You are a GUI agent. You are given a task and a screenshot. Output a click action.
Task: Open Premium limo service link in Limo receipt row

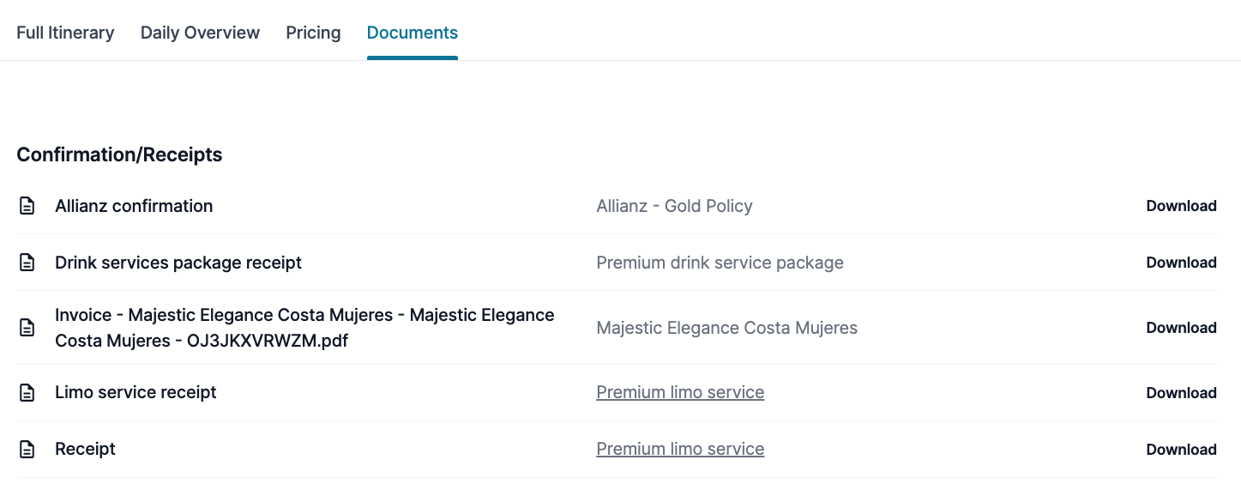(x=680, y=392)
